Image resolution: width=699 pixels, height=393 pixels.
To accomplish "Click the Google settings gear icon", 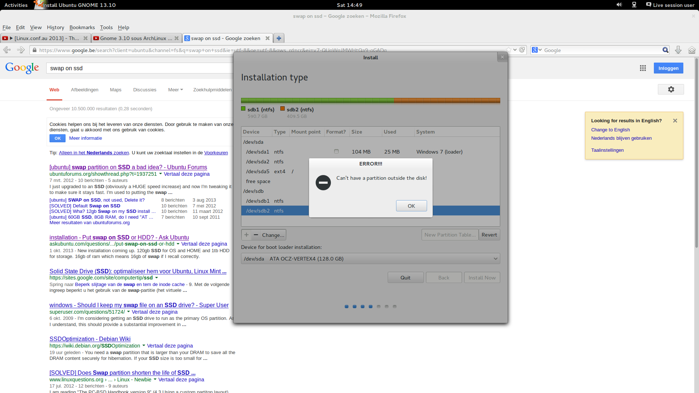I will click(671, 90).
